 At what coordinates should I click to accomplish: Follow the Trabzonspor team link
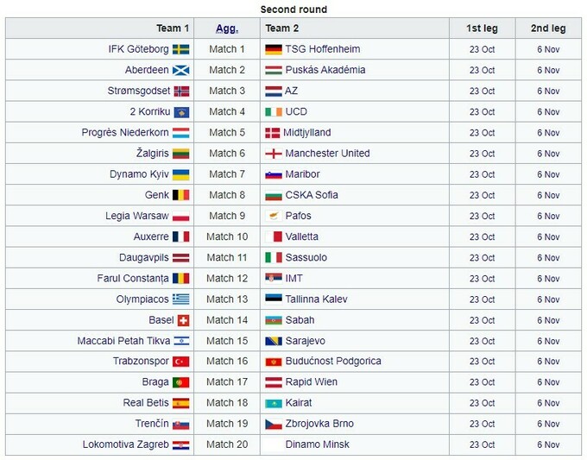coord(141,362)
